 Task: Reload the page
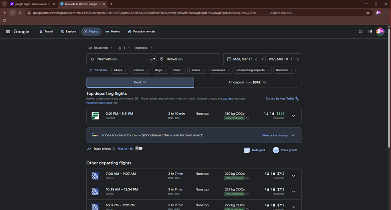[20, 13]
